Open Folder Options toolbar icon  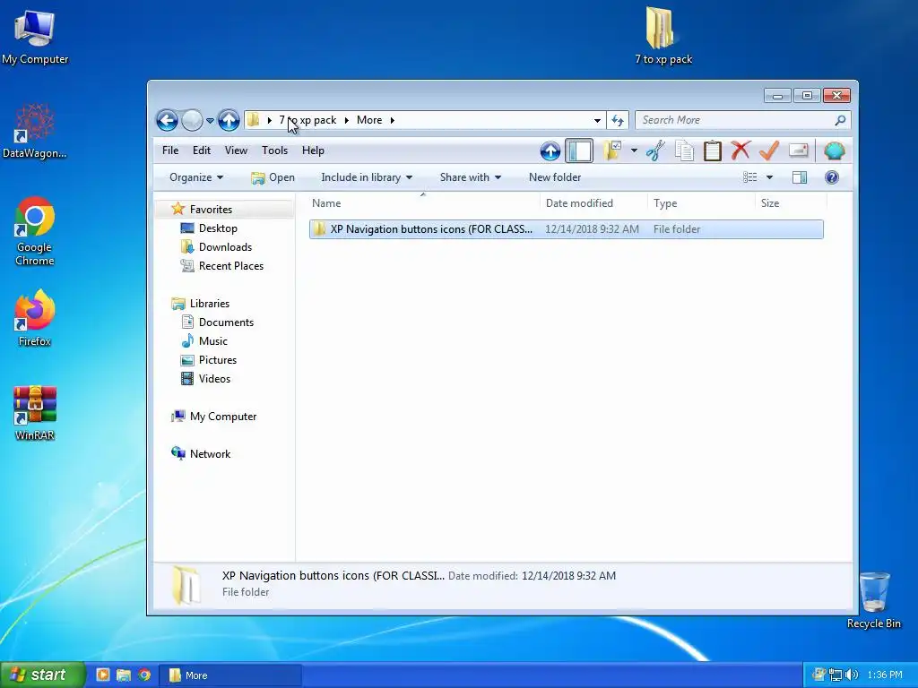[x=612, y=150]
